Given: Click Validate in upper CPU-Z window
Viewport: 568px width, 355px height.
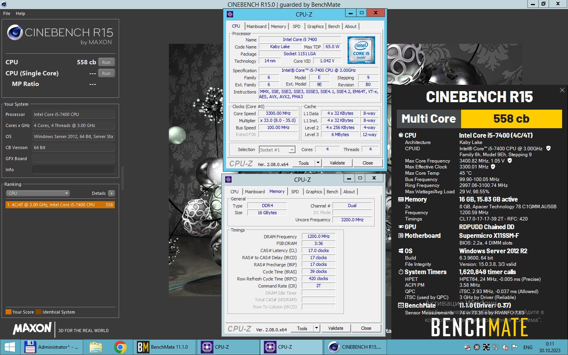Looking at the screenshot, I should tap(337, 163).
